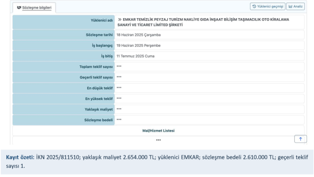Click the double-chevron icon before EMKAR name
Viewport: 314px width, 177px height.
click(x=120, y=20)
